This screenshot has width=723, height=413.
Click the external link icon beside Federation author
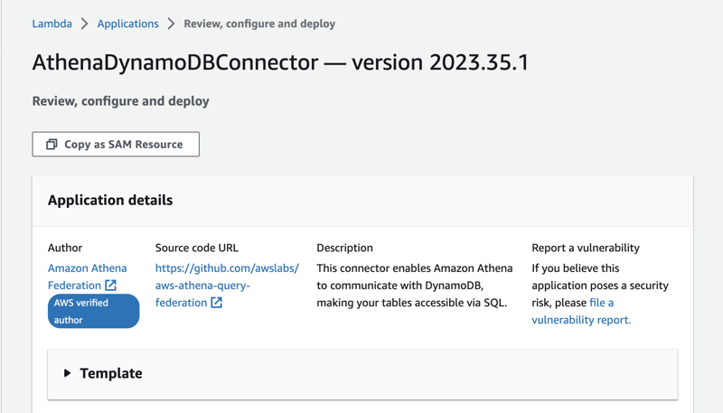(111, 286)
